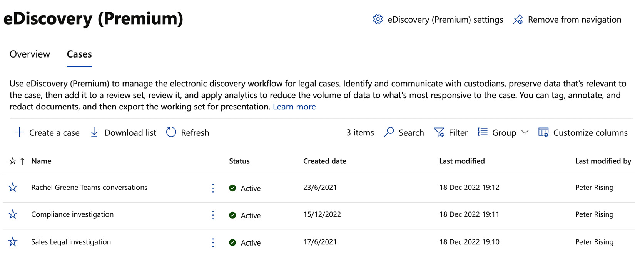This screenshot has width=635, height=262.
Task: Click the 3 items count label
Action: [x=360, y=133]
